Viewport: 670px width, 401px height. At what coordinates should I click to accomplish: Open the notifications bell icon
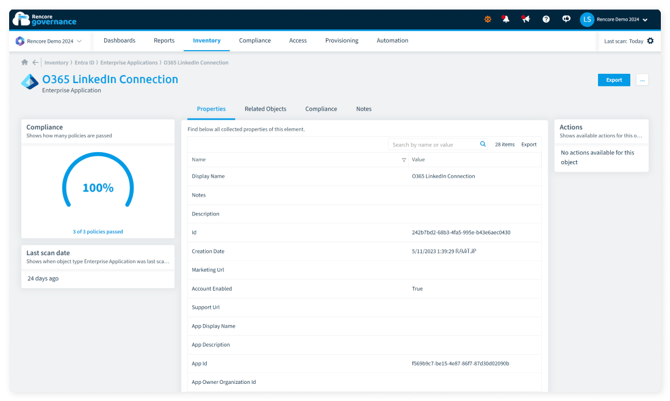tap(505, 20)
